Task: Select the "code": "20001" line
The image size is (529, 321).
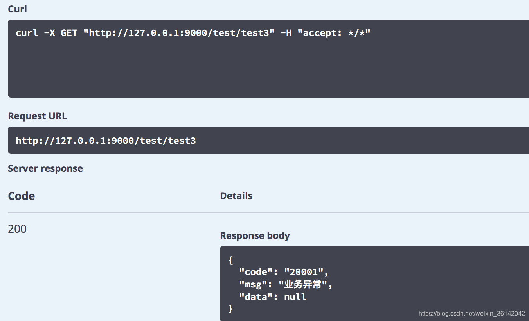Action: coord(284,272)
